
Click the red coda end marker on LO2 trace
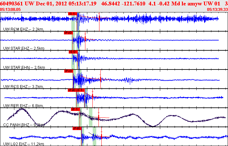click(x=101, y=136)
